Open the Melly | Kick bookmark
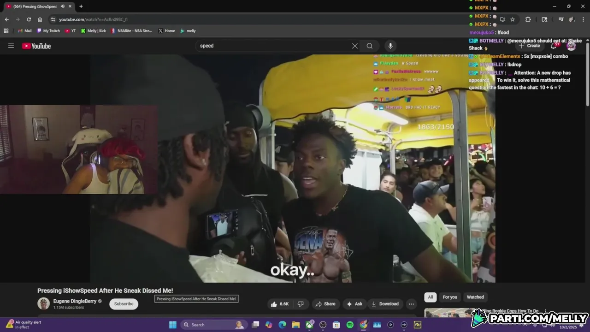Image resolution: width=590 pixels, height=332 pixels. tap(93, 31)
